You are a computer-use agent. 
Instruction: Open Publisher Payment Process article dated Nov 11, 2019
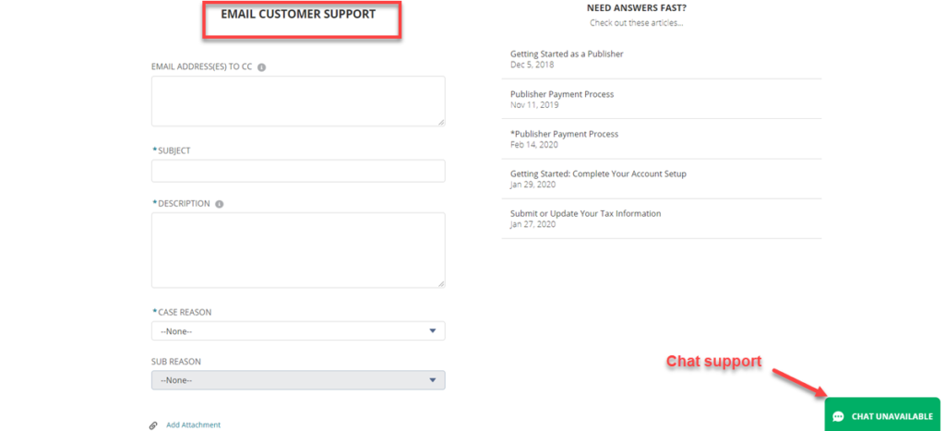tap(562, 94)
